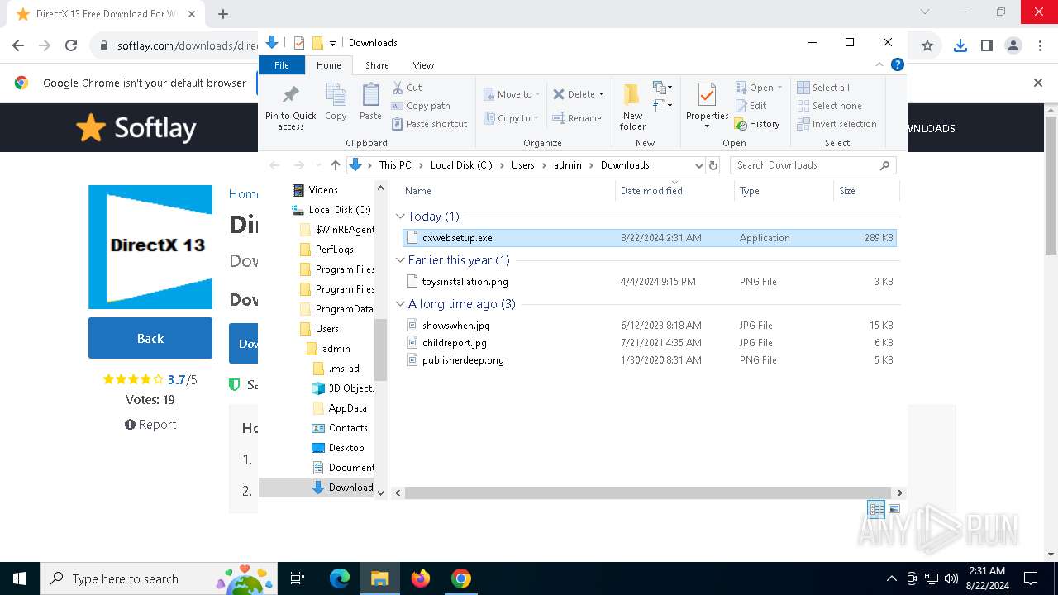Open Move to dropdown
The height and width of the screenshot is (595, 1058).
[512, 94]
